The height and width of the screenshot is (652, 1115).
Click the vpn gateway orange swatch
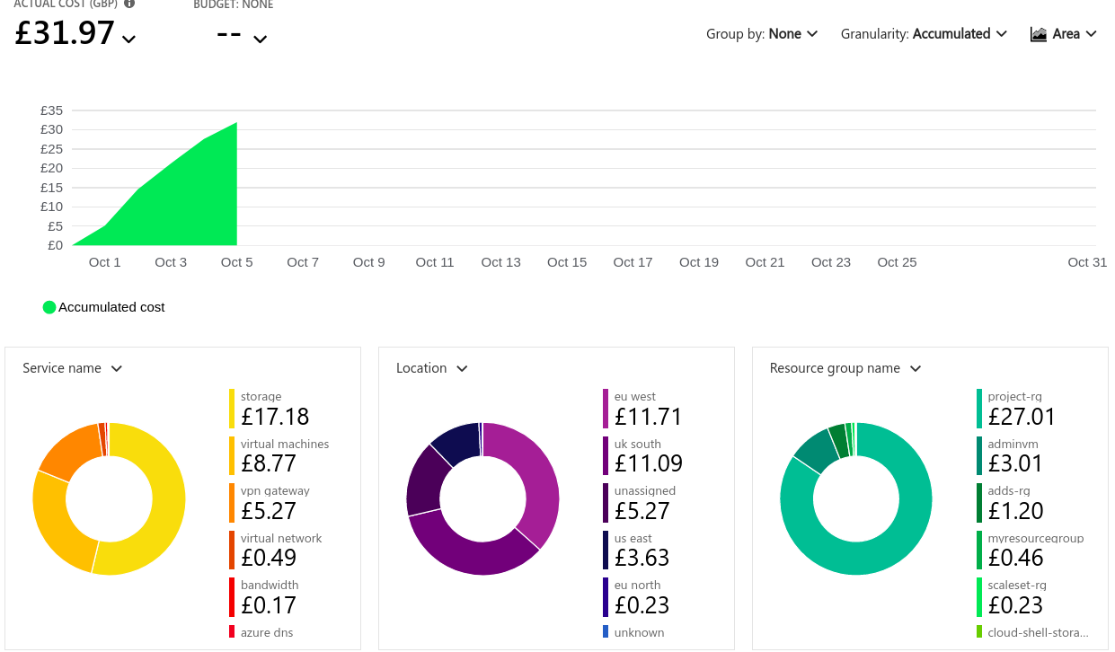coord(232,503)
